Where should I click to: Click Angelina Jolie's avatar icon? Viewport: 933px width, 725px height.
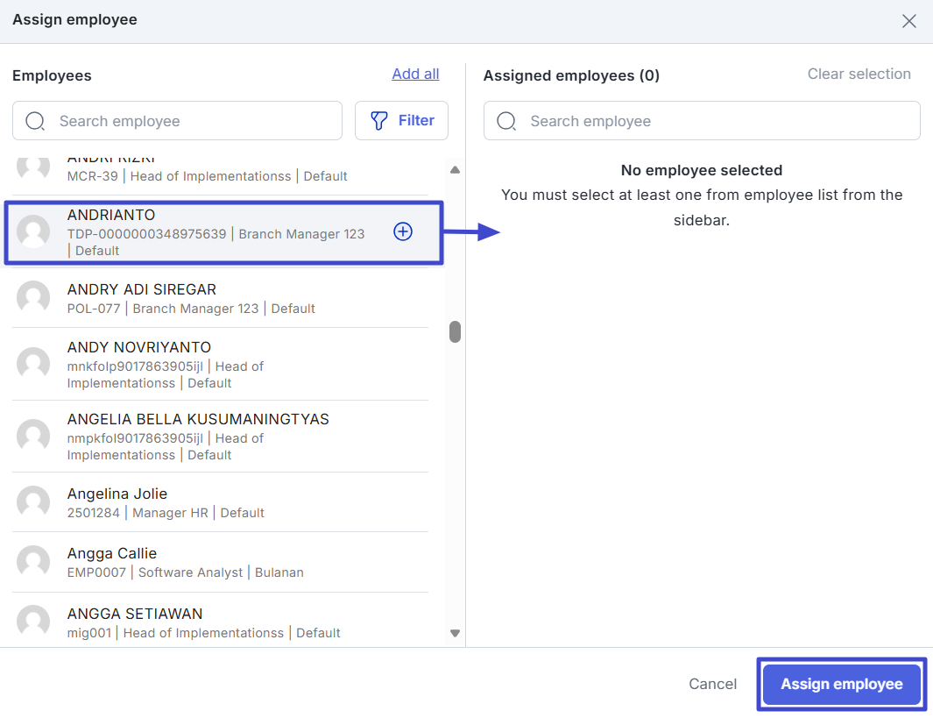click(33, 502)
